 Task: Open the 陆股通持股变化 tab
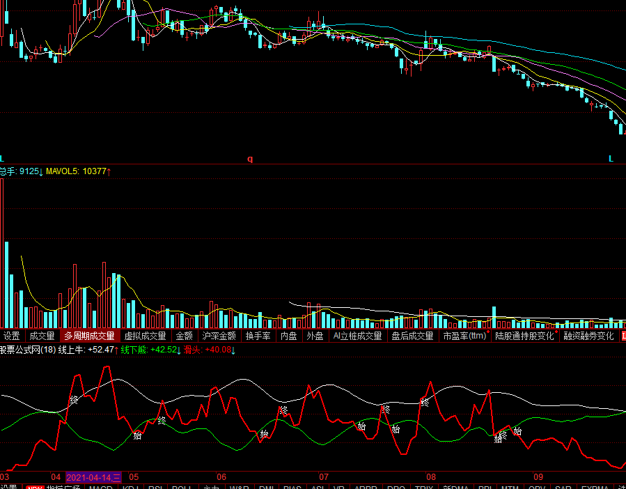525,336
